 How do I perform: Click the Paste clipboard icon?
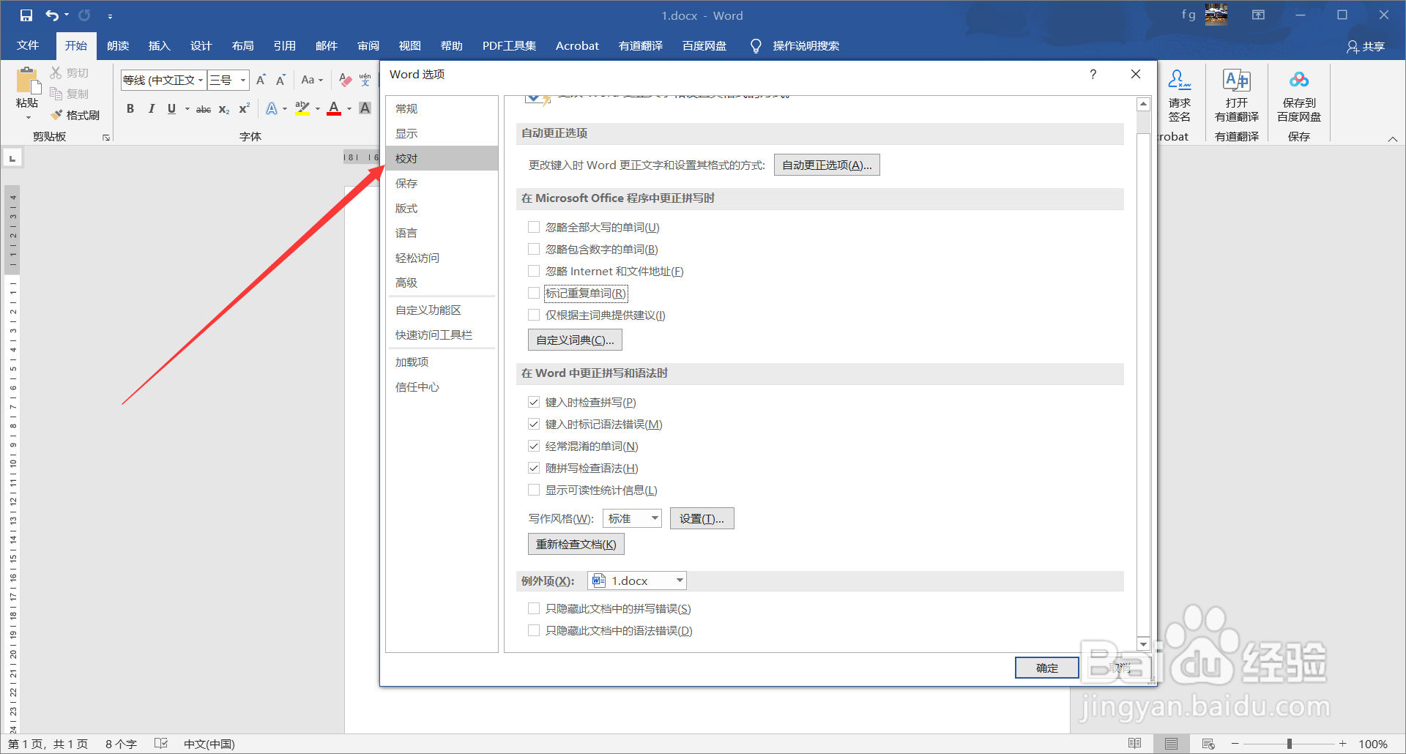(27, 81)
